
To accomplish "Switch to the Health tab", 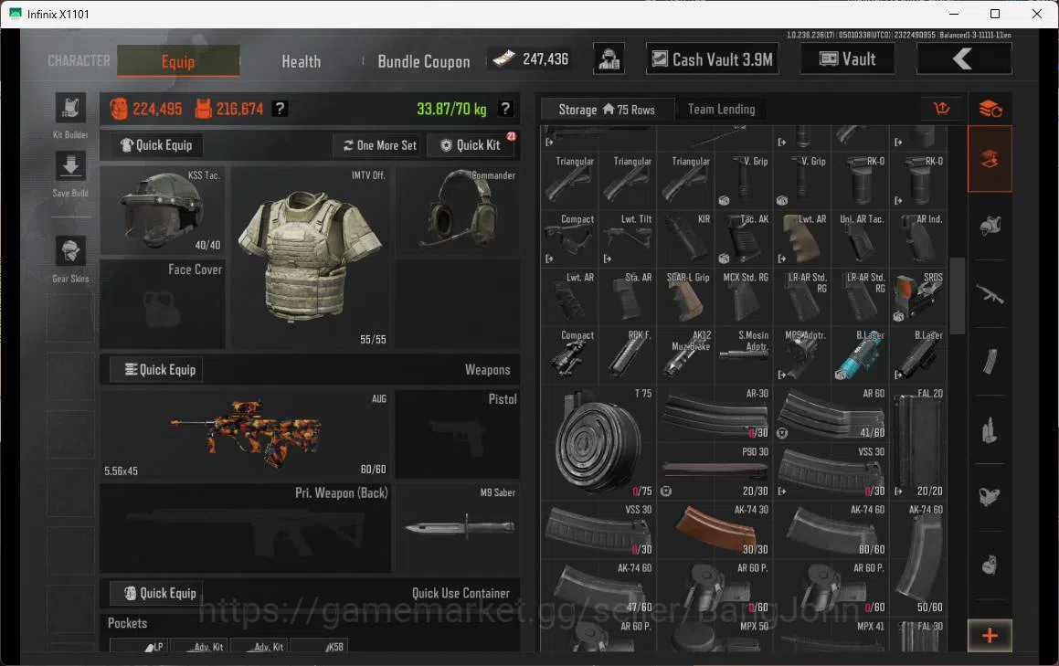I will coord(302,61).
